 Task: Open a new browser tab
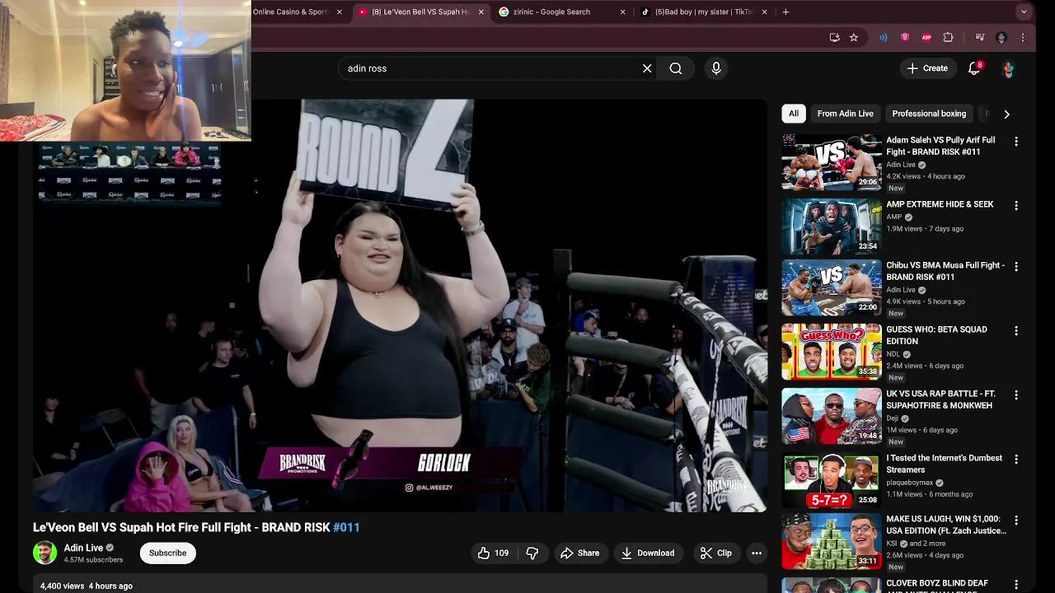[785, 12]
